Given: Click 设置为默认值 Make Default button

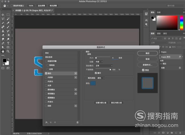Looking at the screenshot, I should 101,103.
